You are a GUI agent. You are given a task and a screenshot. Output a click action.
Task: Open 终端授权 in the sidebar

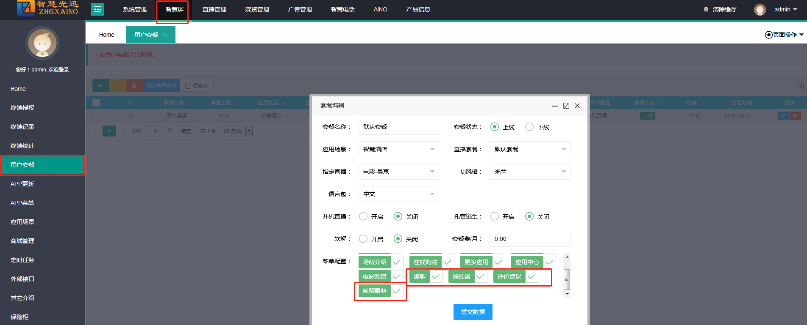[22, 108]
